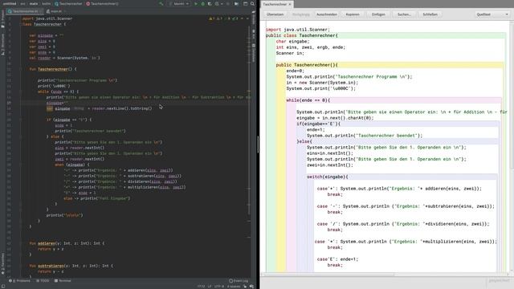
Task: Click the horizontal scrollbar of BlueJ editor
Action: tap(385, 275)
